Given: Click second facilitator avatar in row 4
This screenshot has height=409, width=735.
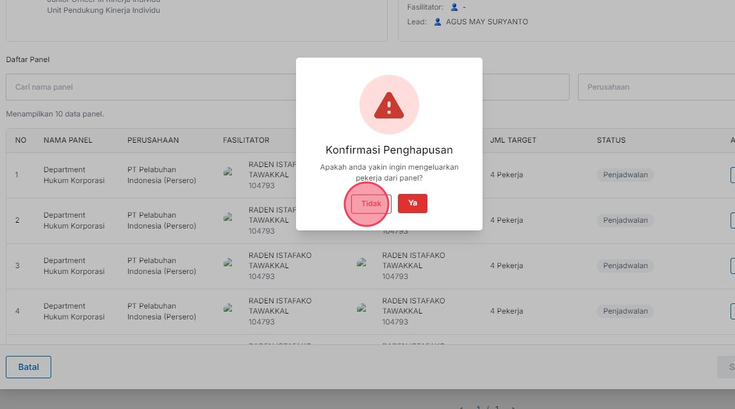Looking at the screenshot, I should (361, 308).
